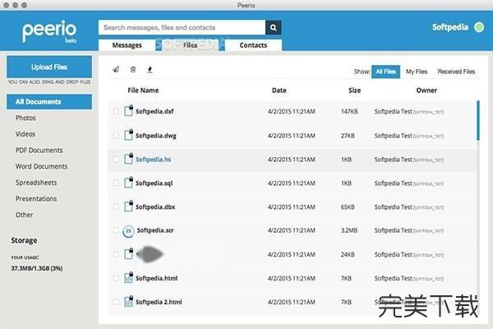Select Videos category

(x=25, y=134)
